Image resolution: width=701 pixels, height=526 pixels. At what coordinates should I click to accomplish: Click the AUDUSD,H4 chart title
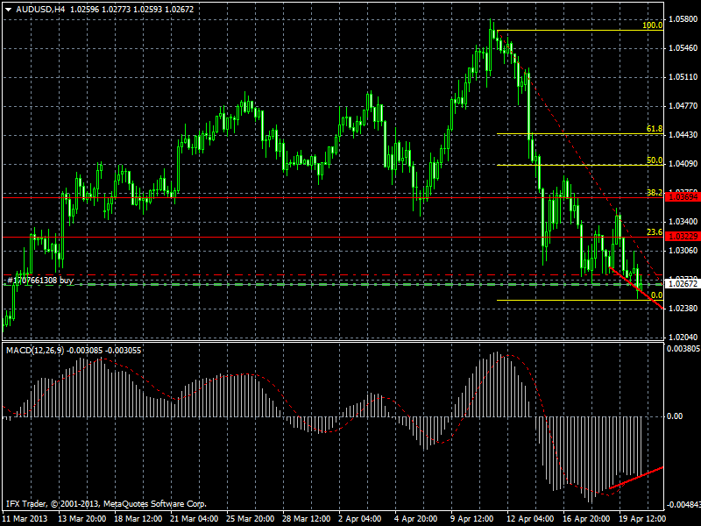40,9
